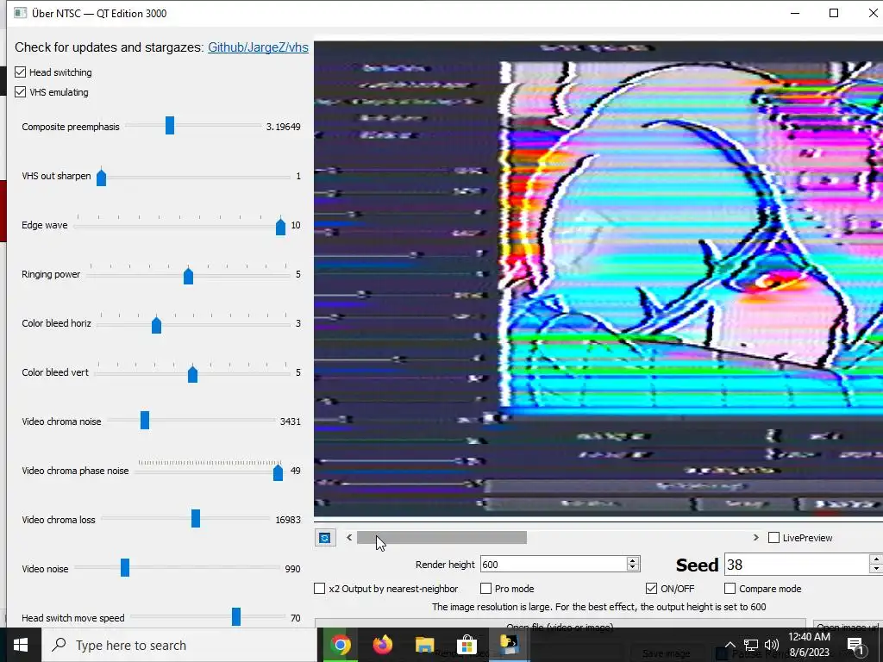Screen dimensions: 883x662
Task: Show hidden system tray icons
Action: (730, 645)
